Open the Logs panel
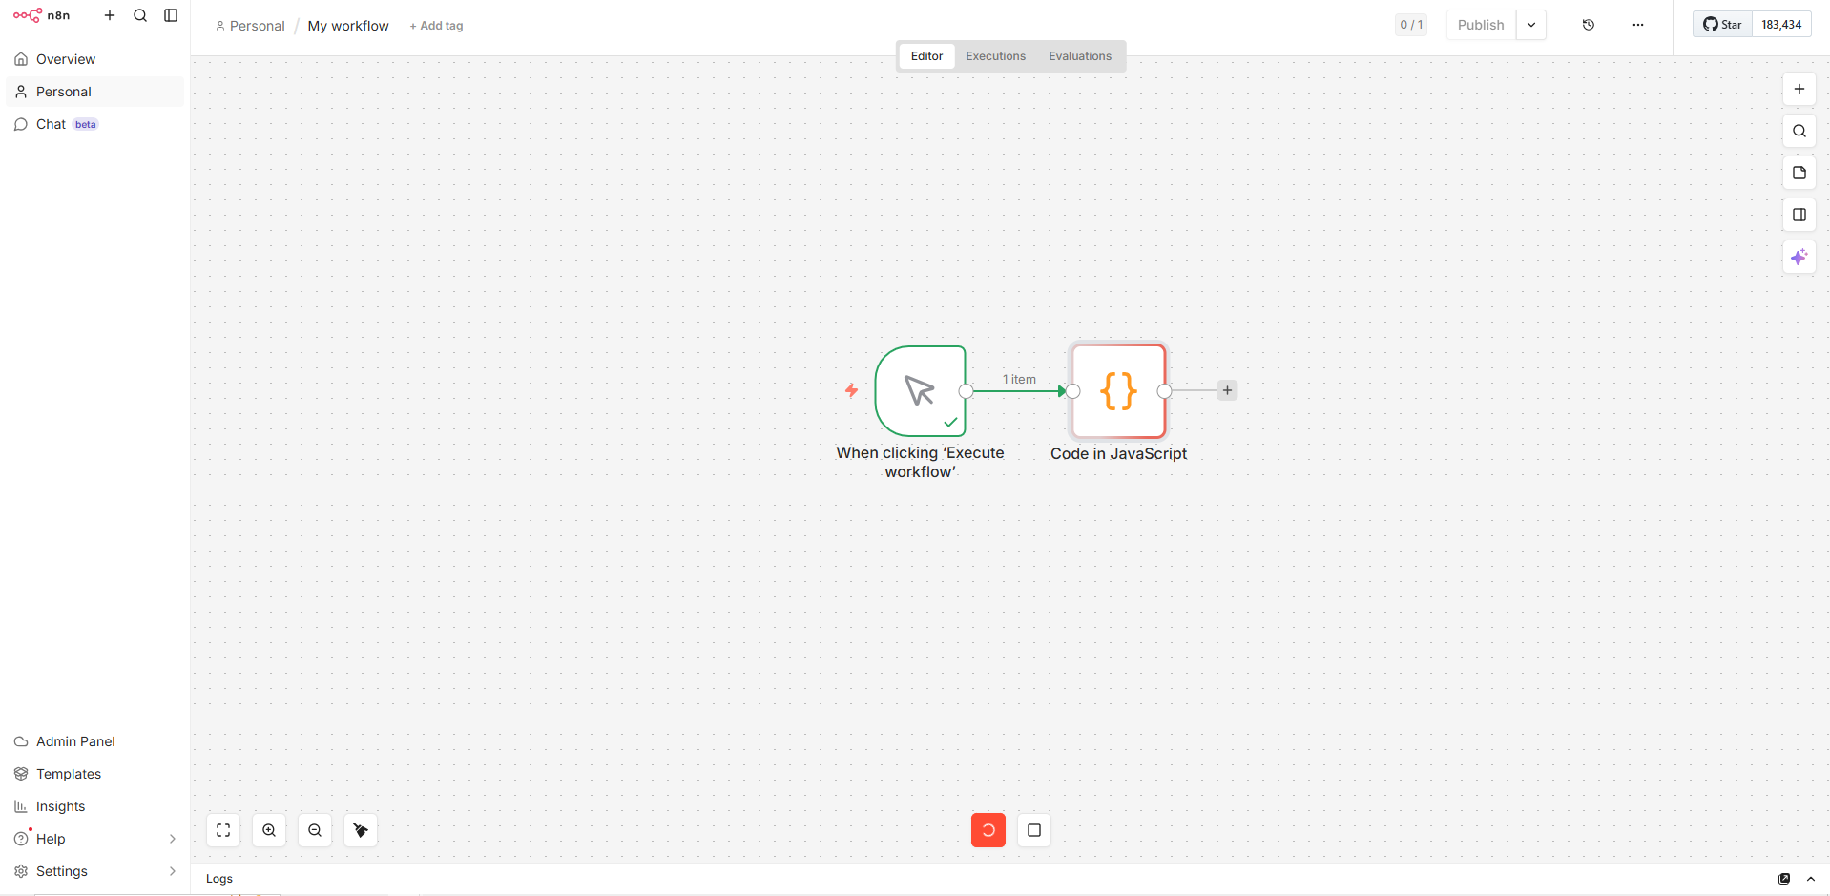 [x=219, y=879]
